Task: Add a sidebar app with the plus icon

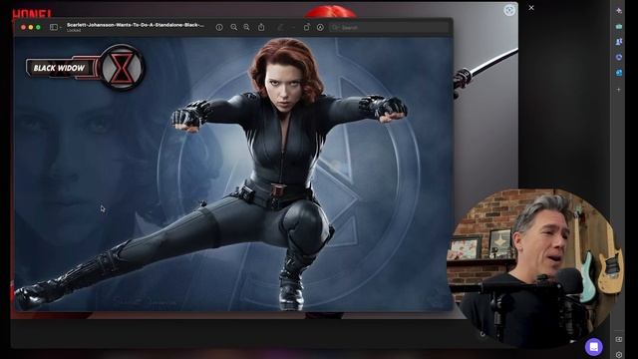Action: pos(619,89)
